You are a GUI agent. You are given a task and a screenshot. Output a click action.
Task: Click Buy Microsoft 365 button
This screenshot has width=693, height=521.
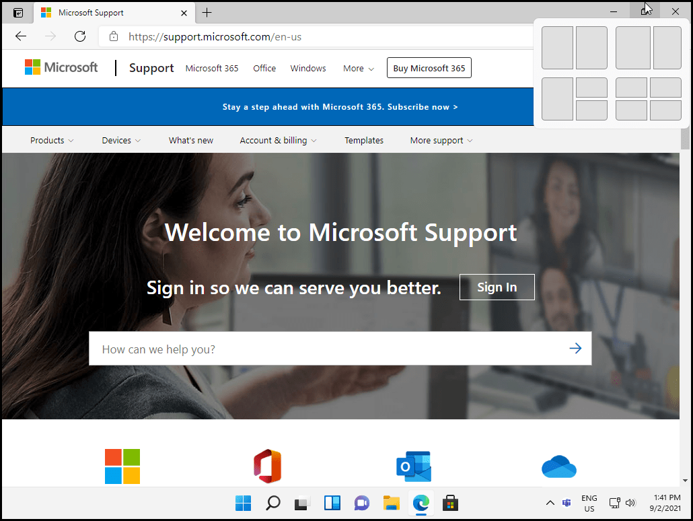pos(429,68)
